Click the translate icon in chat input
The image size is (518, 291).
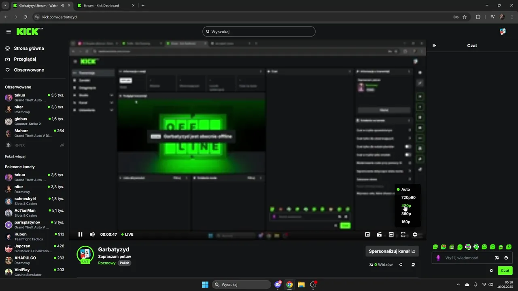(x=497, y=258)
